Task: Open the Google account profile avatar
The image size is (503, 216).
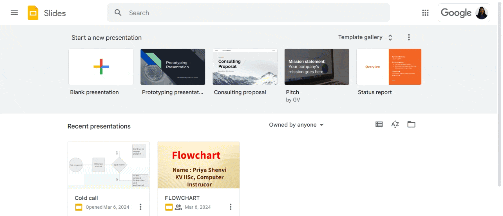Action: (481, 13)
